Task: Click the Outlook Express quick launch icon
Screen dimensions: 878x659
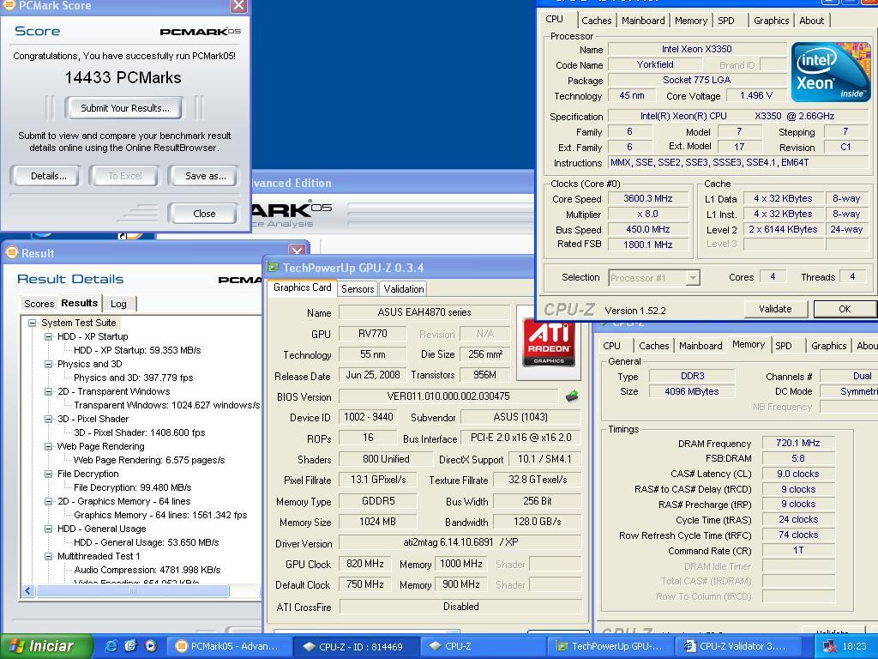Action: coord(131,646)
